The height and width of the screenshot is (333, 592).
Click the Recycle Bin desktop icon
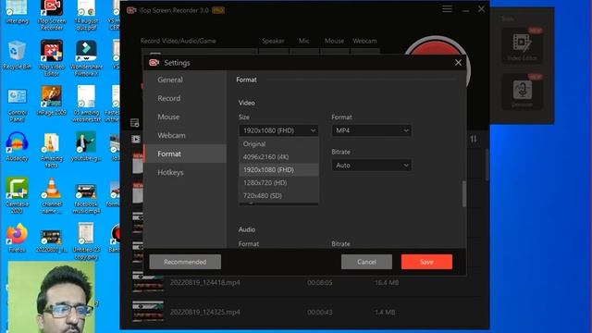point(17,55)
